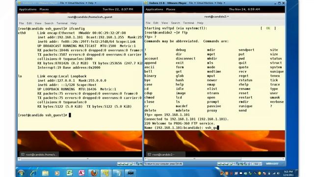Image resolution: width=314 pixels, height=177 pixels.
Task: Click 'Starting vsftpd (via systemctl):' line
Action: (176, 29)
